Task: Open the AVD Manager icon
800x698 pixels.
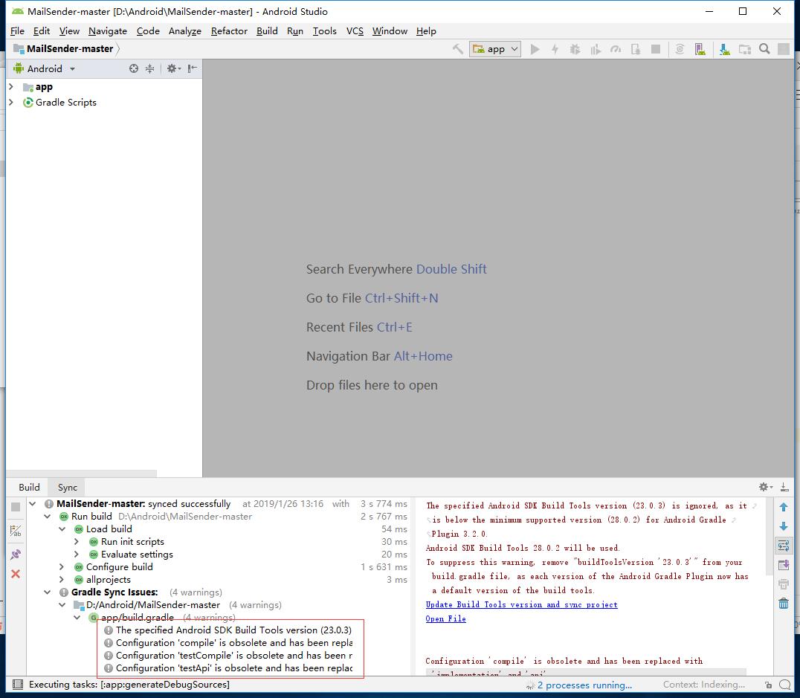Action: point(700,49)
